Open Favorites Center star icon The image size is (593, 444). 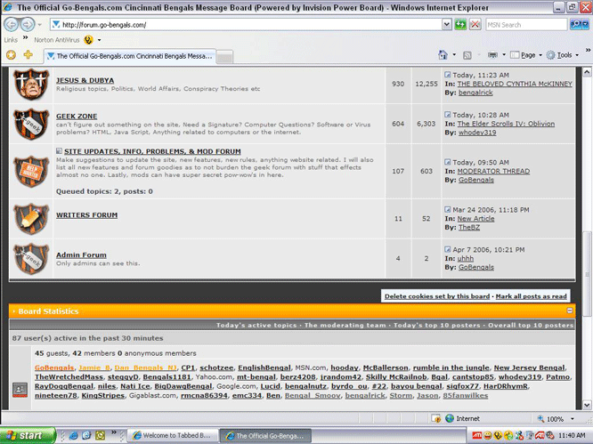(x=11, y=55)
